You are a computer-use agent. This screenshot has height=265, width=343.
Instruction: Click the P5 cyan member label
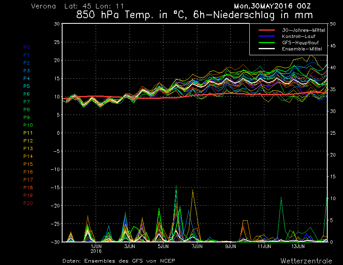27,86
